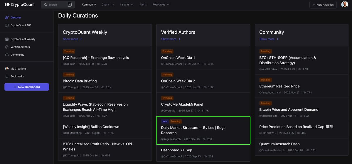
Task: Click the views eye icon on Dashboard YT Sep
Action: pyautogui.click(x=206, y=156)
